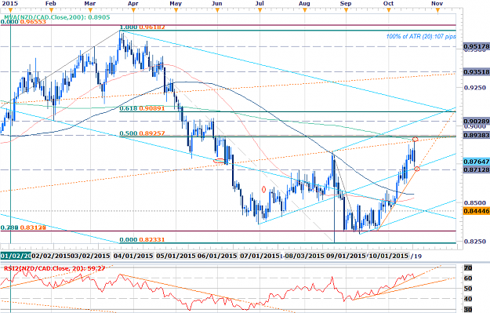Click the 0.90289 price tag

click(x=477, y=122)
